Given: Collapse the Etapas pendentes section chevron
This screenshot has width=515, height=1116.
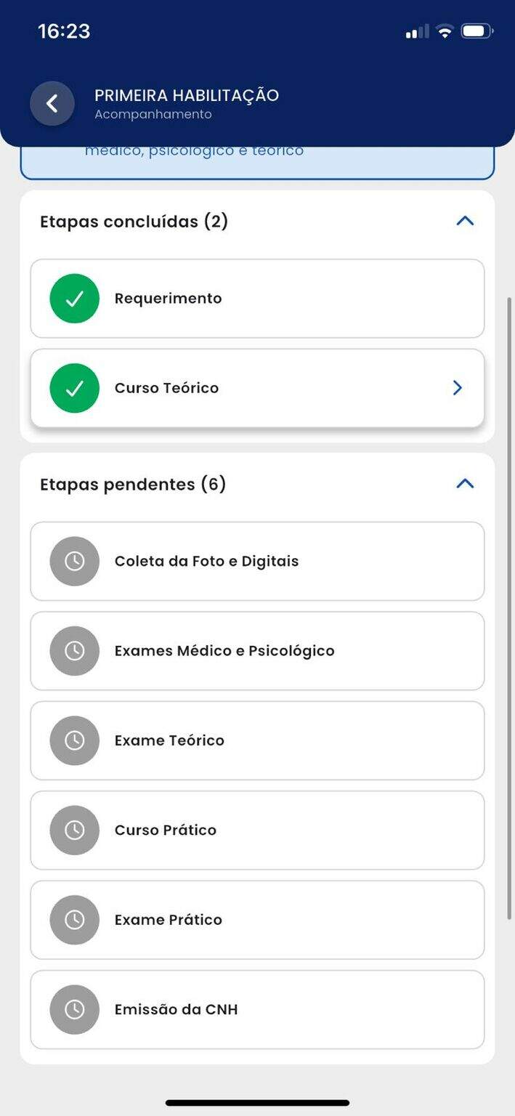Looking at the screenshot, I should [x=465, y=484].
